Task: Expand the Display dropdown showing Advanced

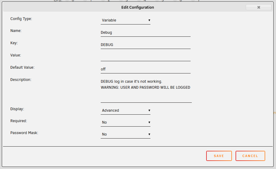Action: pos(126,110)
